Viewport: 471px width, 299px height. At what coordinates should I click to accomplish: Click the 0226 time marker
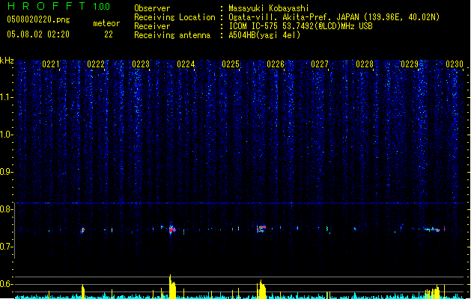(276, 64)
